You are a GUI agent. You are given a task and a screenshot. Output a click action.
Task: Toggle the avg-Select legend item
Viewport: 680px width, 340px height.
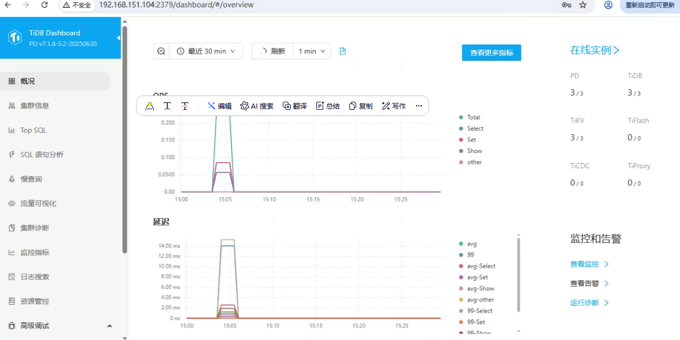click(477, 266)
